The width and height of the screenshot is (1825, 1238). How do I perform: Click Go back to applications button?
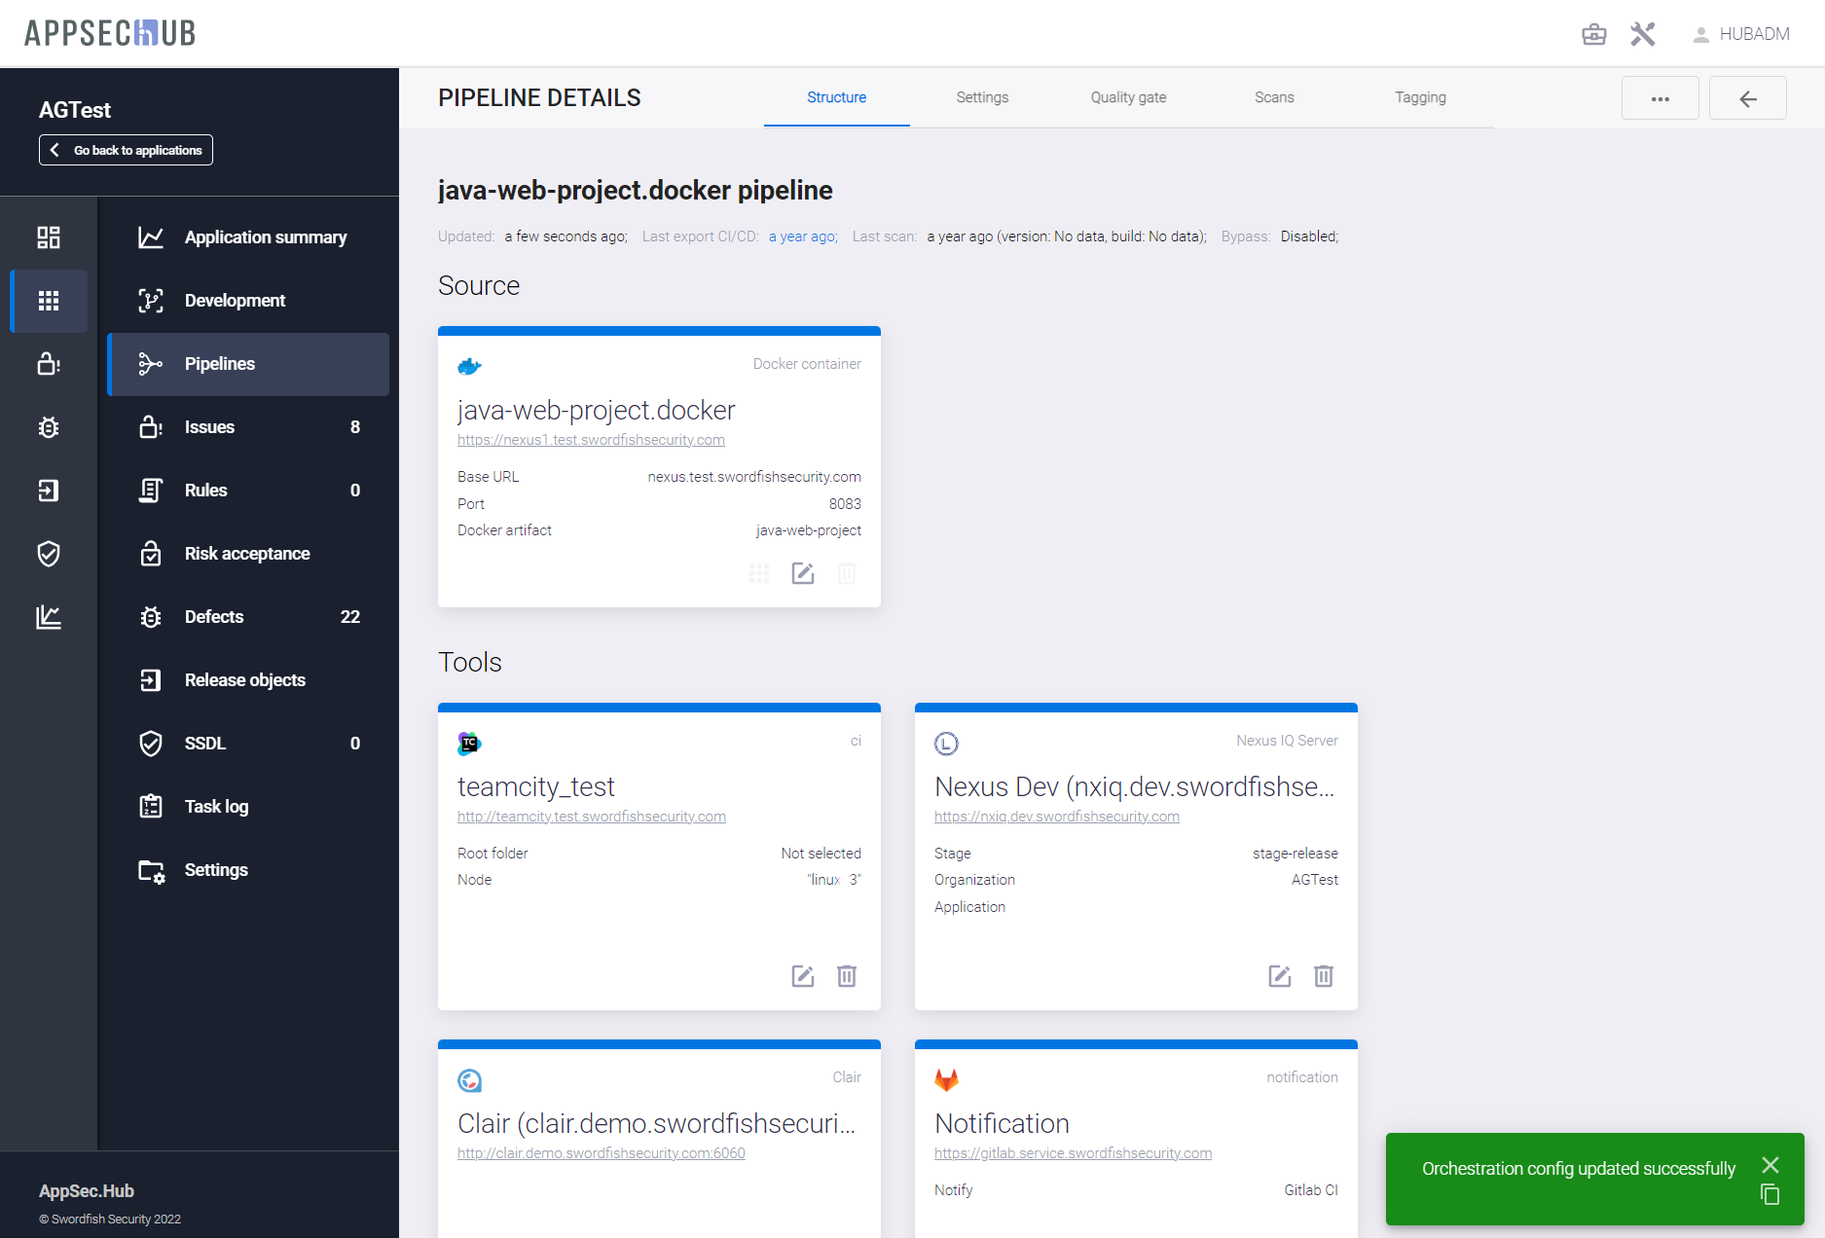(x=126, y=150)
